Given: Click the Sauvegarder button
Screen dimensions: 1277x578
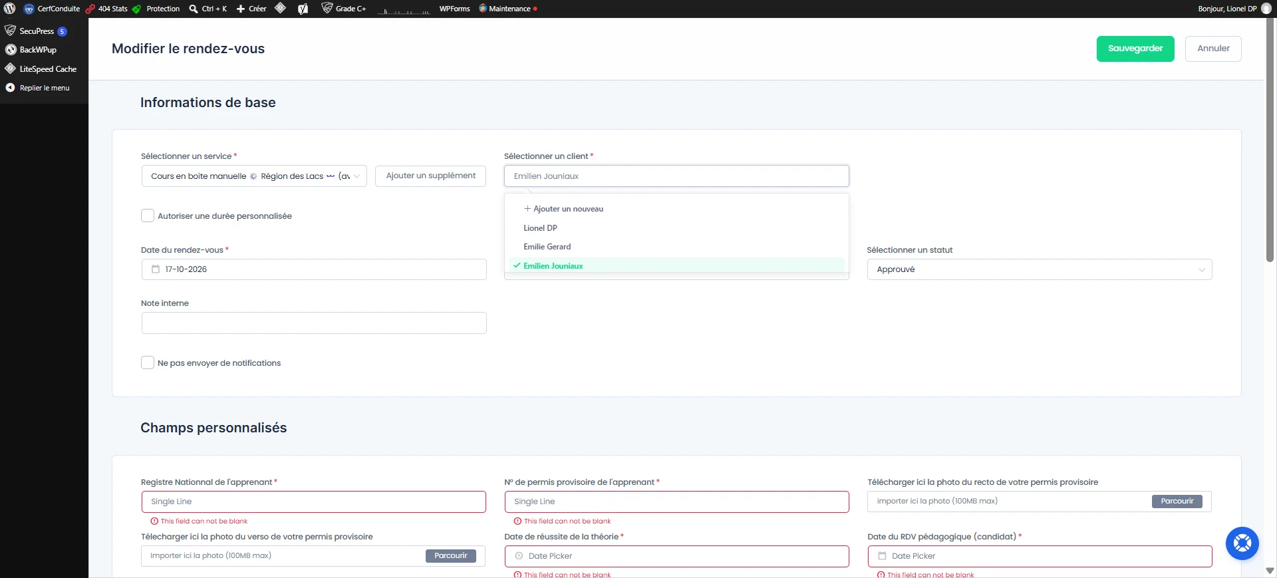Looking at the screenshot, I should click(x=1135, y=49).
